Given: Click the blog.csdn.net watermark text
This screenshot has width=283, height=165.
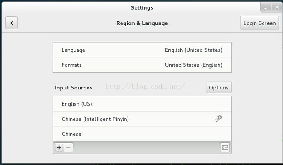Looking at the screenshot, I should (x=145, y=86).
